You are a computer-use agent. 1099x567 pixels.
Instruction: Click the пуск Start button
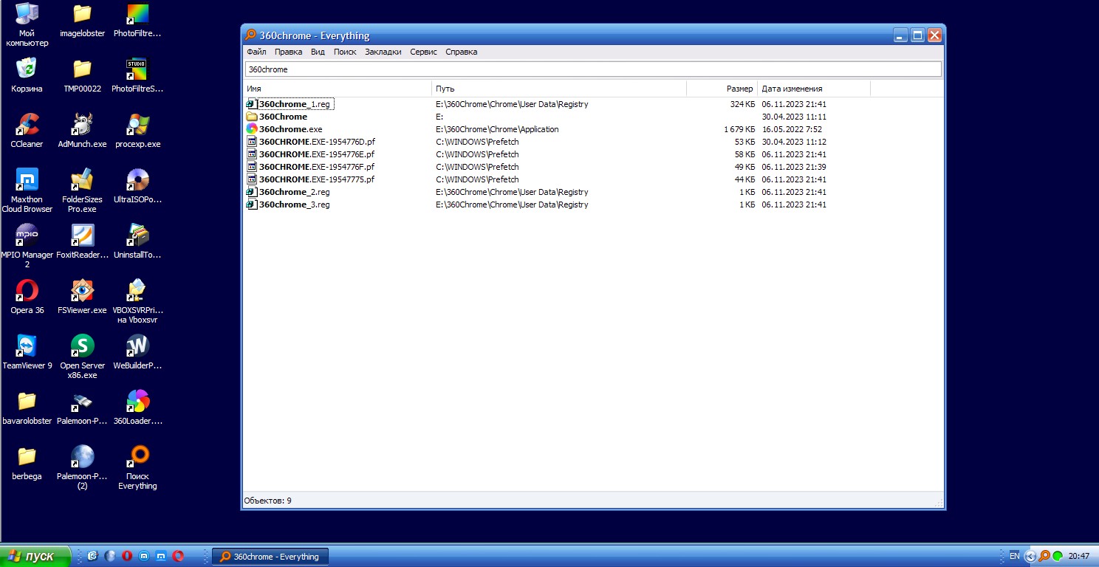[35, 556]
